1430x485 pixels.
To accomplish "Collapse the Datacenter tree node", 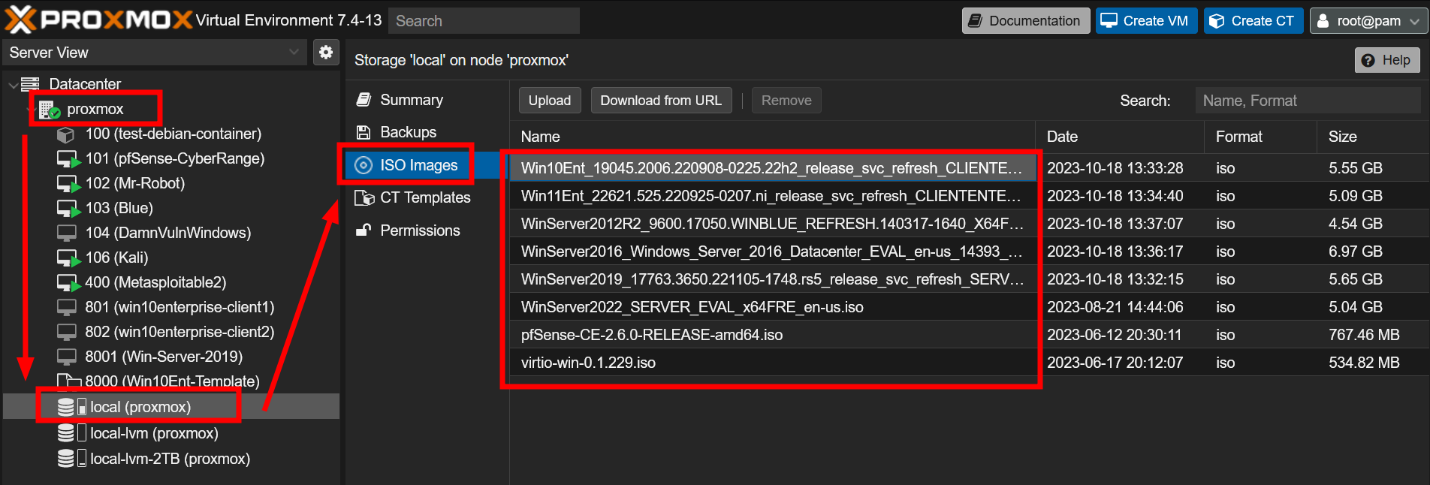I will point(13,85).
